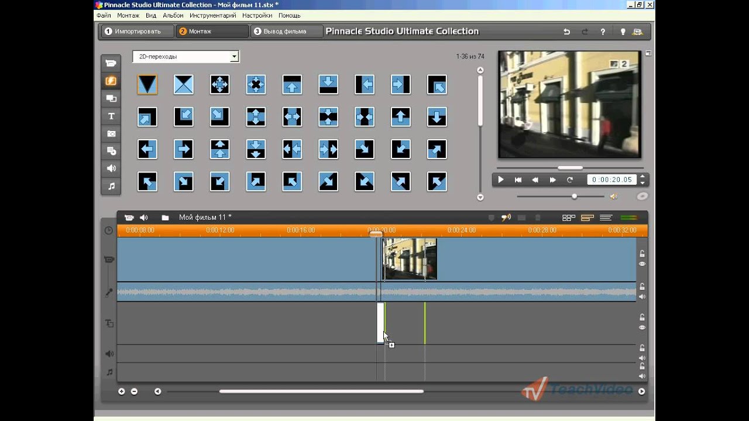
Task: Click the marker icon in the timeline toolbar
Action: (491, 218)
